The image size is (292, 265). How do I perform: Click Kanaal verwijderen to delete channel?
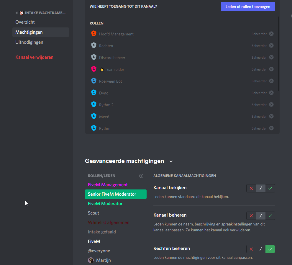click(34, 57)
